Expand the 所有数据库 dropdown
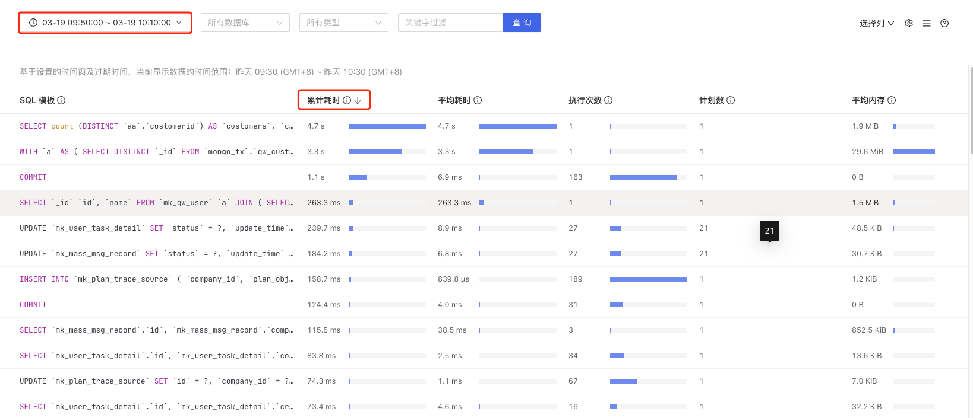Image resolution: width=973 pixels, height=418 pixels. 245,23
